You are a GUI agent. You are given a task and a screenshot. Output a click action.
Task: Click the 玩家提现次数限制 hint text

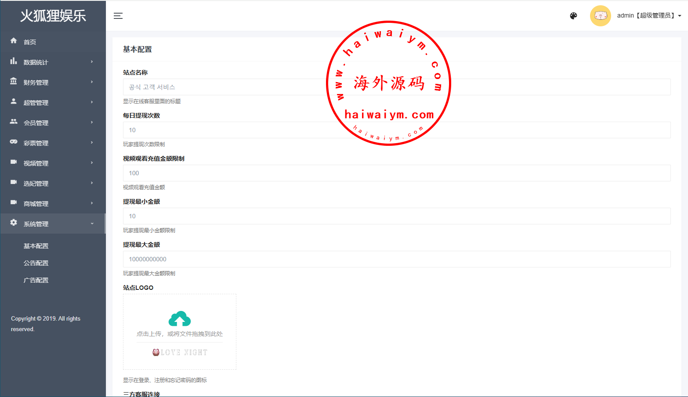144,144
